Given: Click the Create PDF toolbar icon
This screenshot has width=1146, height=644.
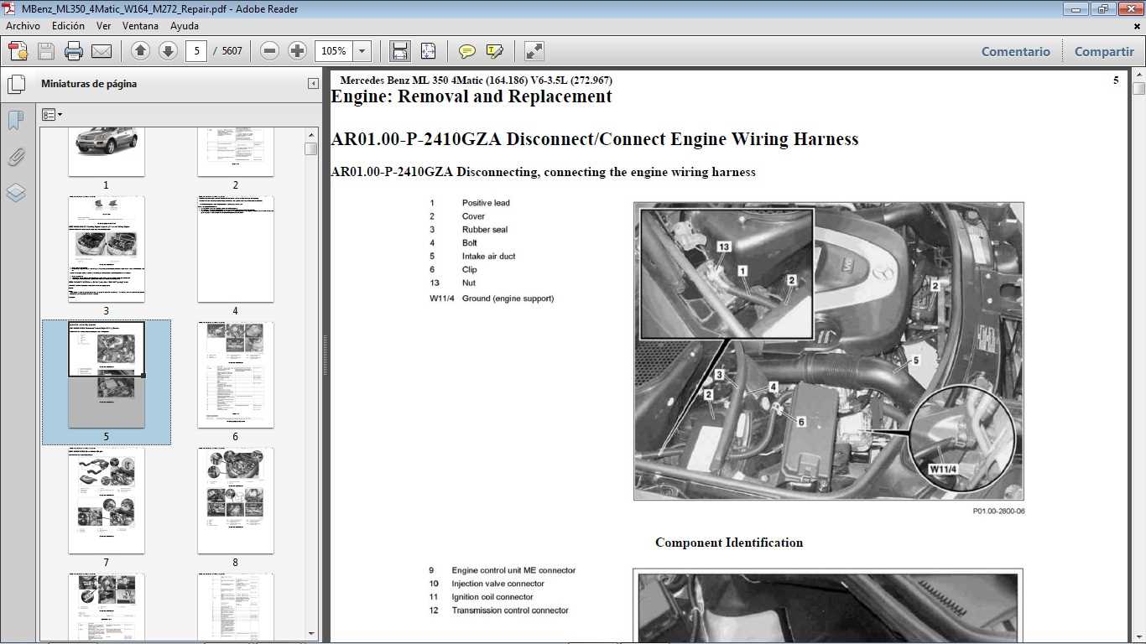Looking at the screenshot, I should pos(18,51).
